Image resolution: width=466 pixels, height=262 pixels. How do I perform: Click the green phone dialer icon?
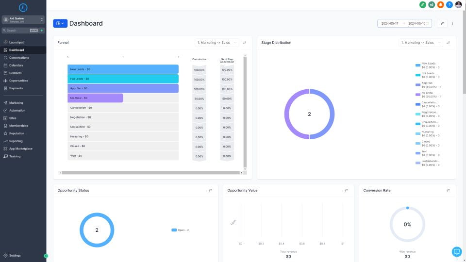pyautogui.click(x=423, y=5)
